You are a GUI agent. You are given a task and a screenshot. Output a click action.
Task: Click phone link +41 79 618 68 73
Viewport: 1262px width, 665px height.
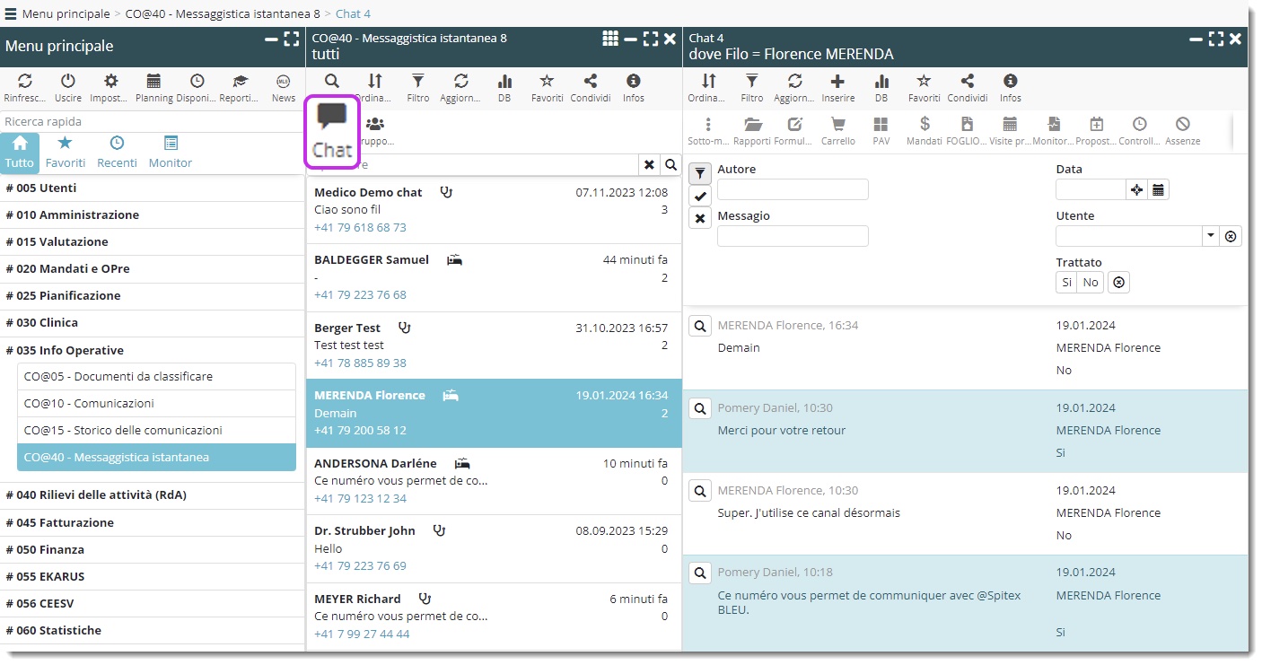point(360,227)
